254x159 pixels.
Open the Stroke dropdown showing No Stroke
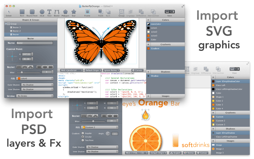click(35, 96)
